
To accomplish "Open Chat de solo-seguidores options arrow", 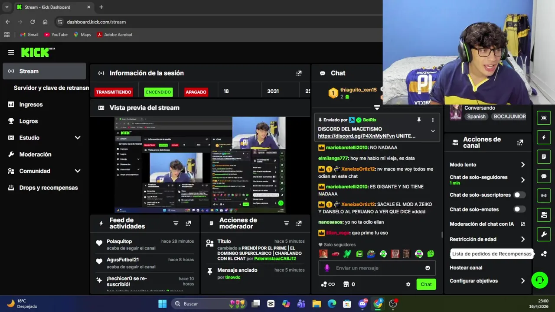I will [522, 180].
